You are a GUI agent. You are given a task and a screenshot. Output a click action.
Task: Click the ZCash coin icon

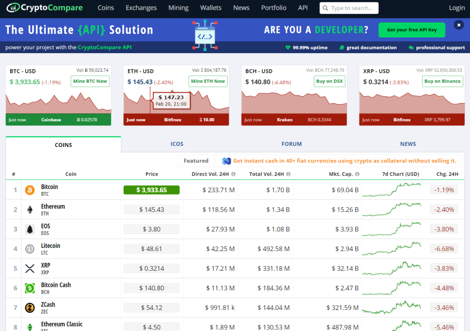point(30,308)
